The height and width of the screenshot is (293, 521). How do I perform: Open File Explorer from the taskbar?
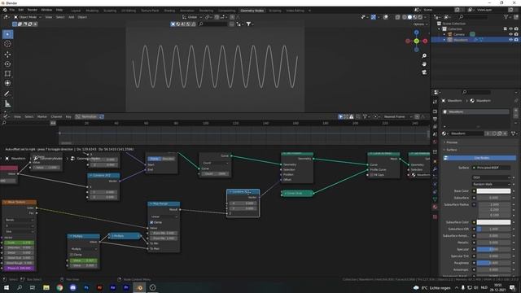[46, 287]
